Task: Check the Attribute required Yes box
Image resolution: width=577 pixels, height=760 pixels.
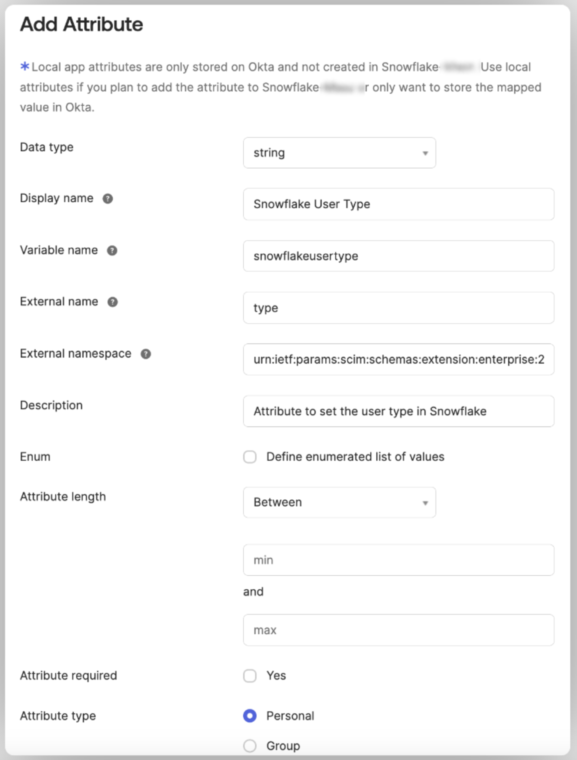Action: pos(250,676)
